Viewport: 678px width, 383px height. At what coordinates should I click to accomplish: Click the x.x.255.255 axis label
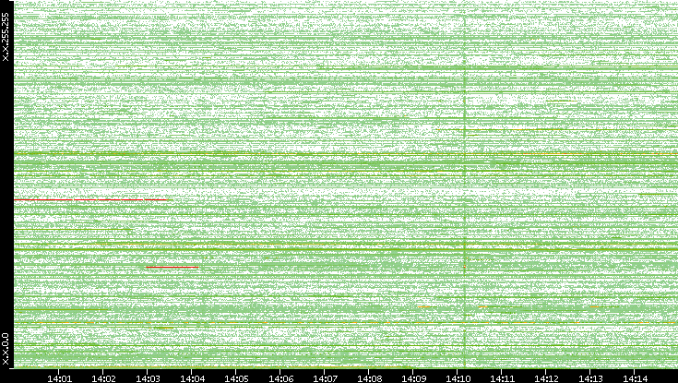click(x=6, y=37)
